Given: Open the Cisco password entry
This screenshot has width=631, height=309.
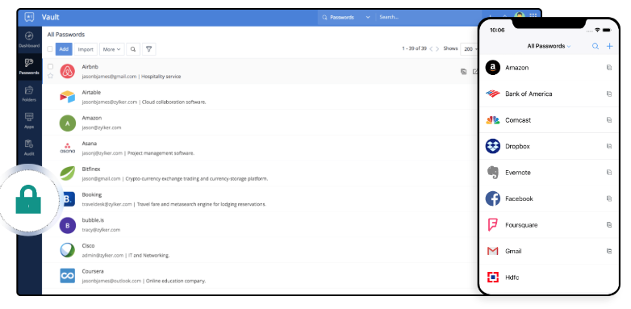Looking at the screenshot, I should click(x=261, y=250).
